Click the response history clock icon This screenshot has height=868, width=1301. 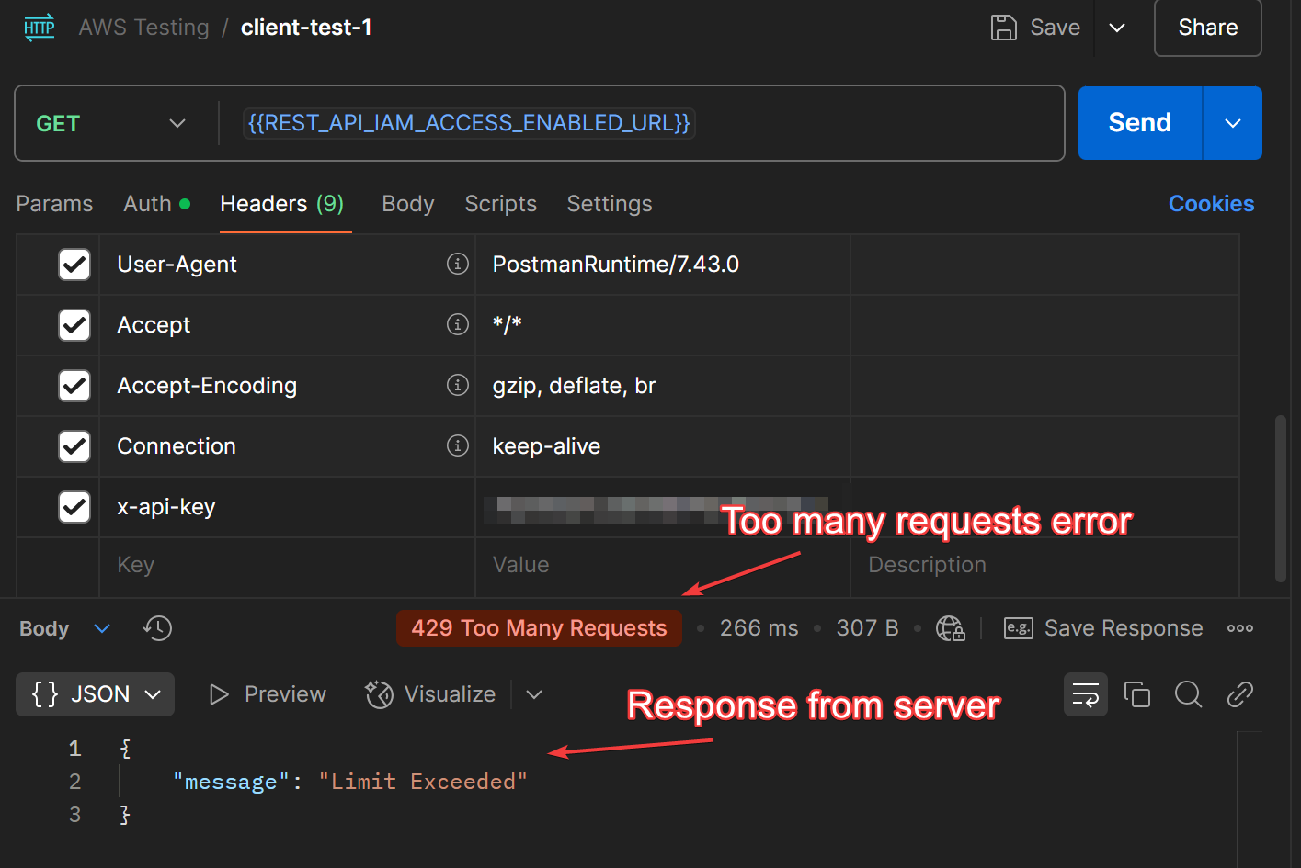click(x=157, y=628)
